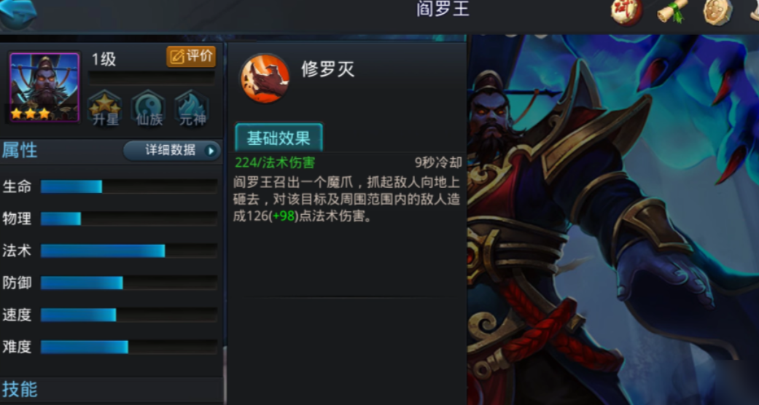The image size is (759, 405).
Task: Select the 升星 star upgrade icon
Action: click(105, 109)
